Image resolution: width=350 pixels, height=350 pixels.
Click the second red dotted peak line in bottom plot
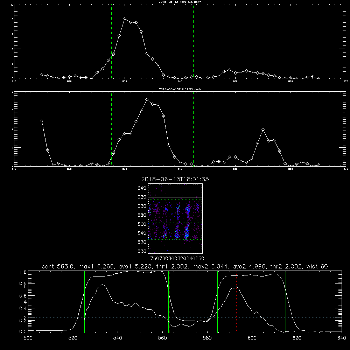(x=236, y=302)
